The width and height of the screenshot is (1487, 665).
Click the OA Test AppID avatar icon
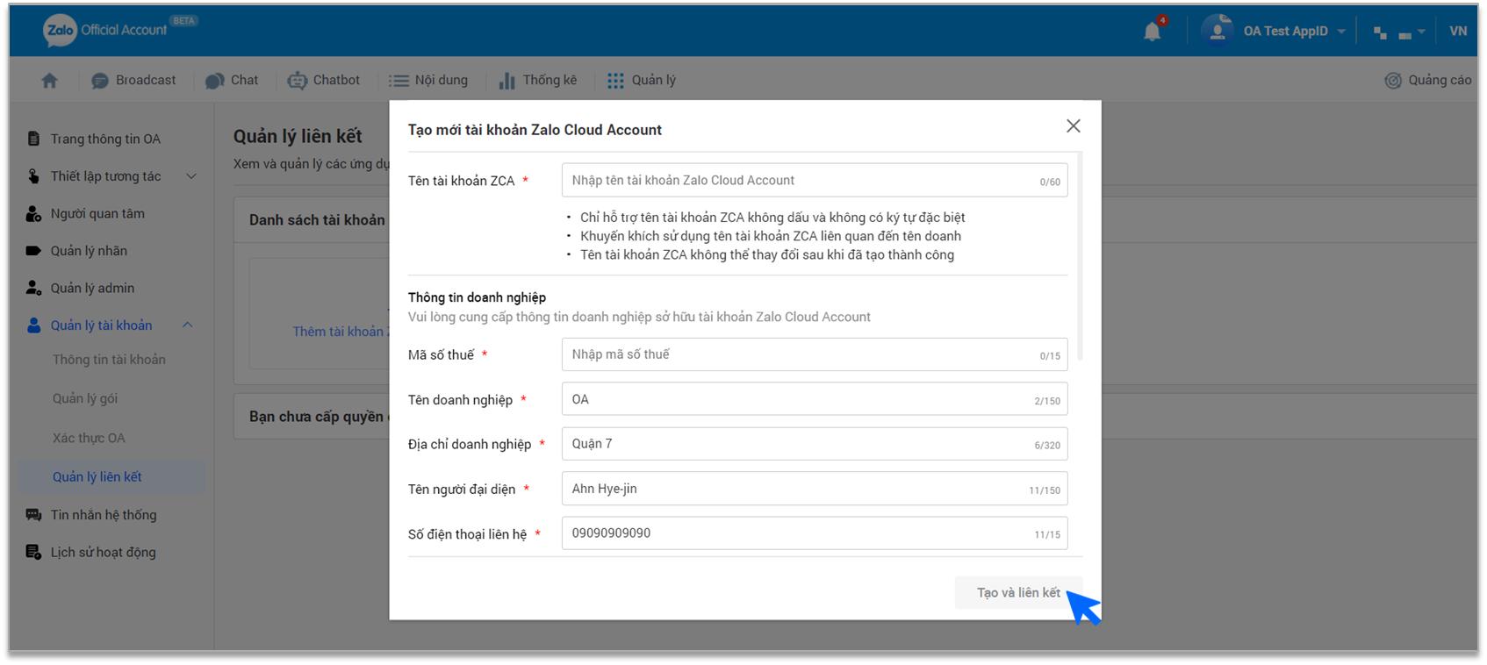1217,31
